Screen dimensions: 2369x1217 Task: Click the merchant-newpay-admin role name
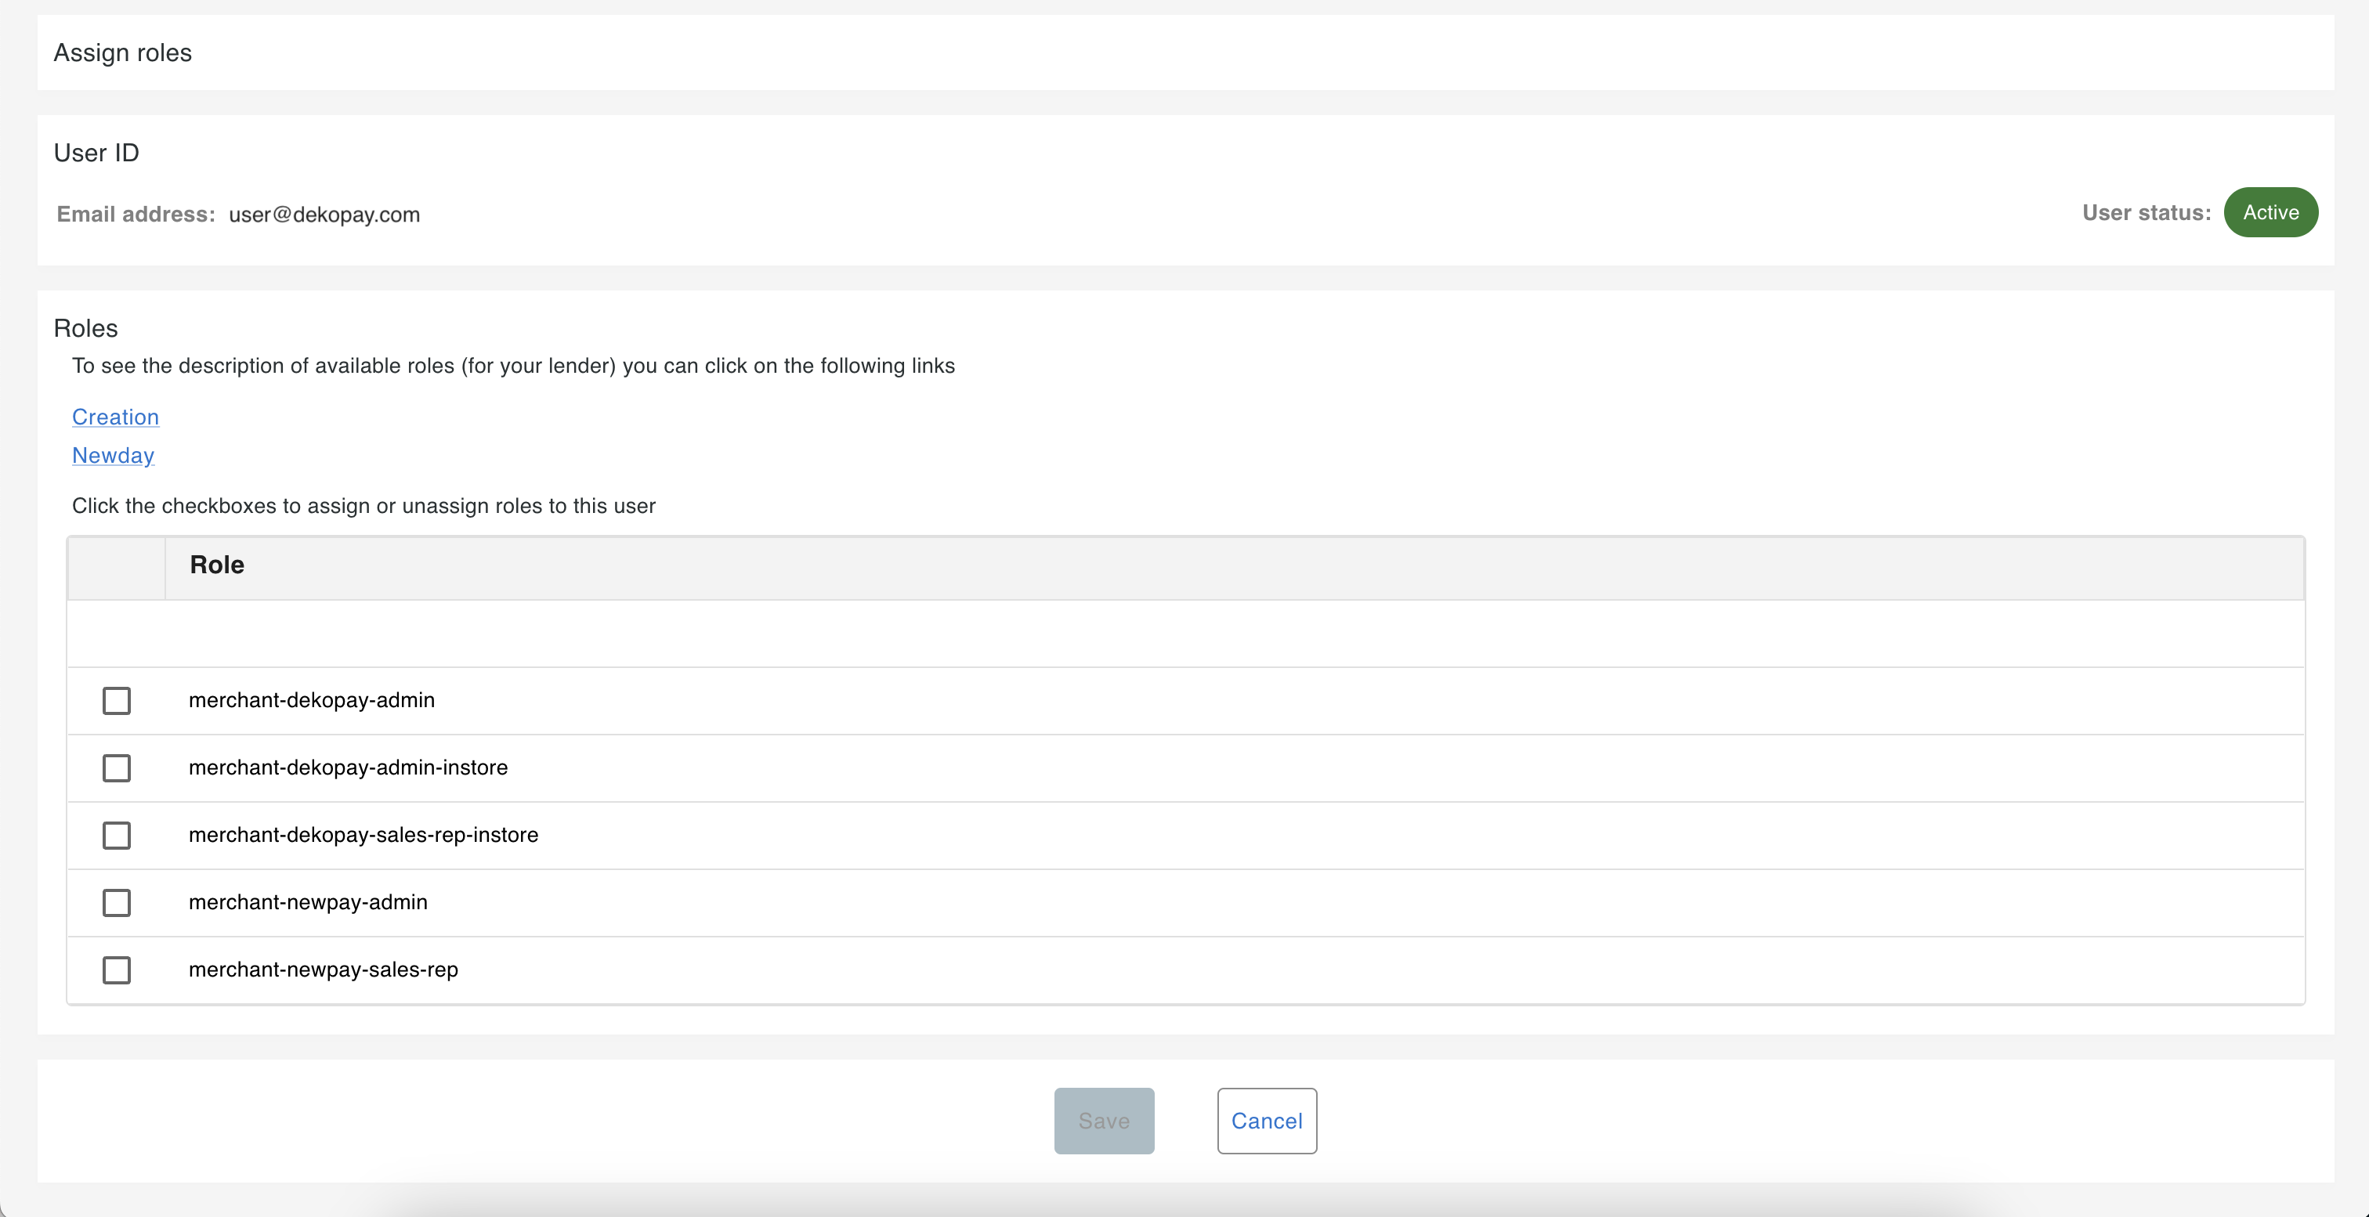[x=307, y=901]
